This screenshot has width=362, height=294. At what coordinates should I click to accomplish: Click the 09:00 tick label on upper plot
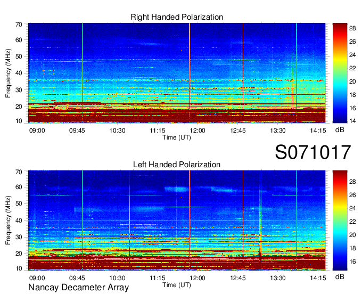pyautogui.click(x=37, y=130)
